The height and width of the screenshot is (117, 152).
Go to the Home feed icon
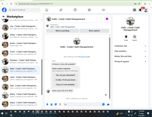click(47, 10)
